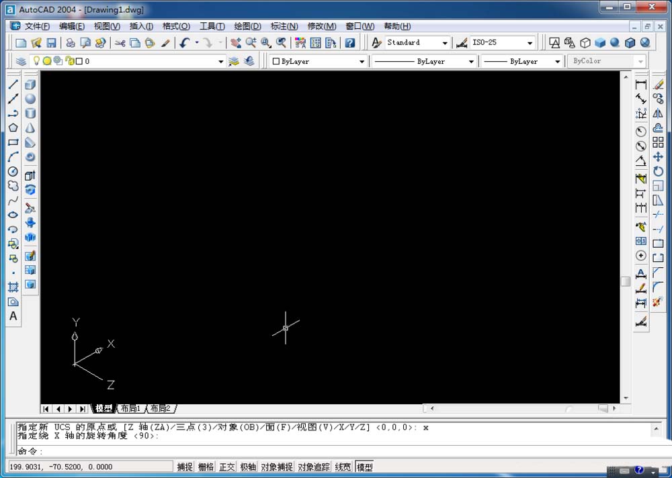Open the 绘图(D) menu
This screenshot has width=672, height=478.
(247, 26)
